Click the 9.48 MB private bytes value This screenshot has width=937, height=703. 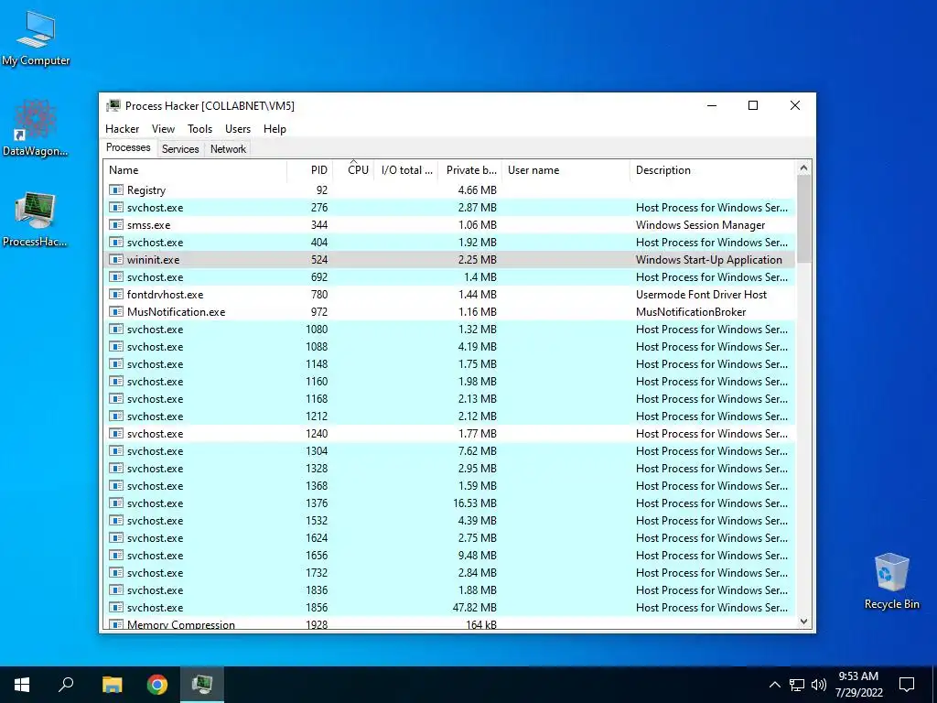pos(477,556)
